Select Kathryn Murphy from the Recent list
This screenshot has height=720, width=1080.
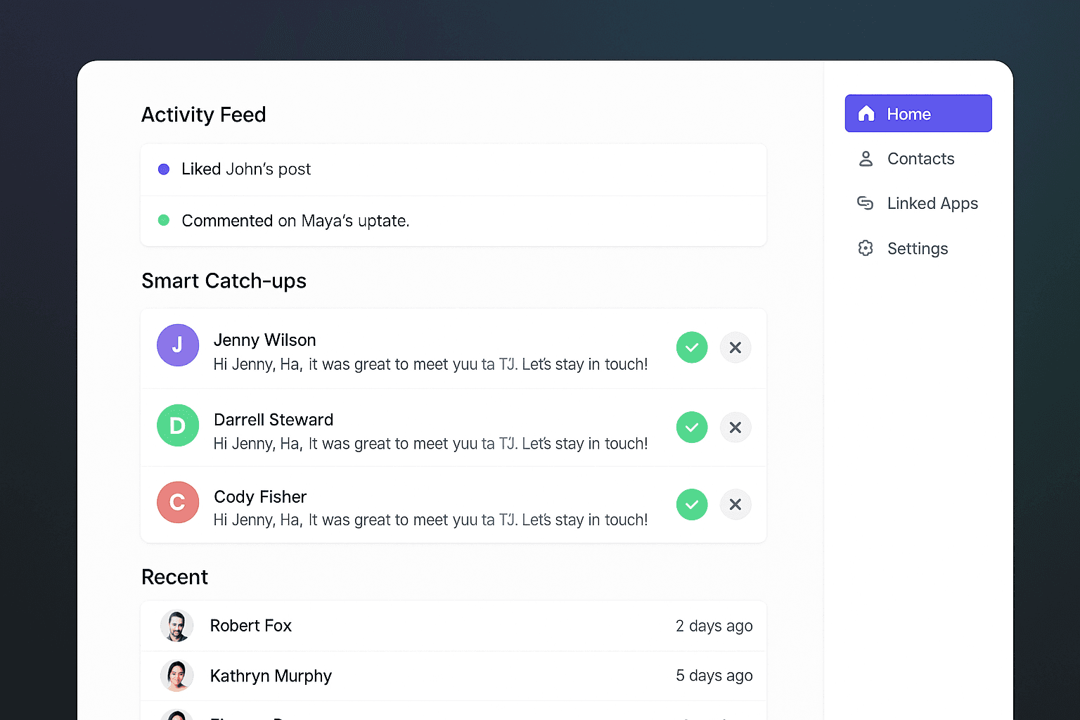[454, 676]
